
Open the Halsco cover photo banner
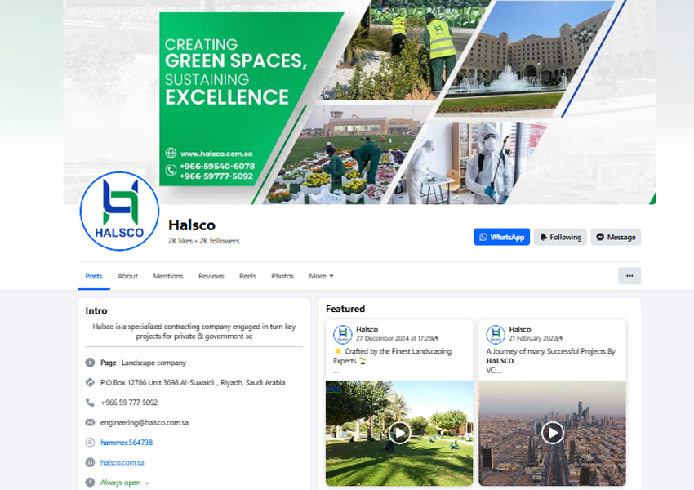point(359,102)
